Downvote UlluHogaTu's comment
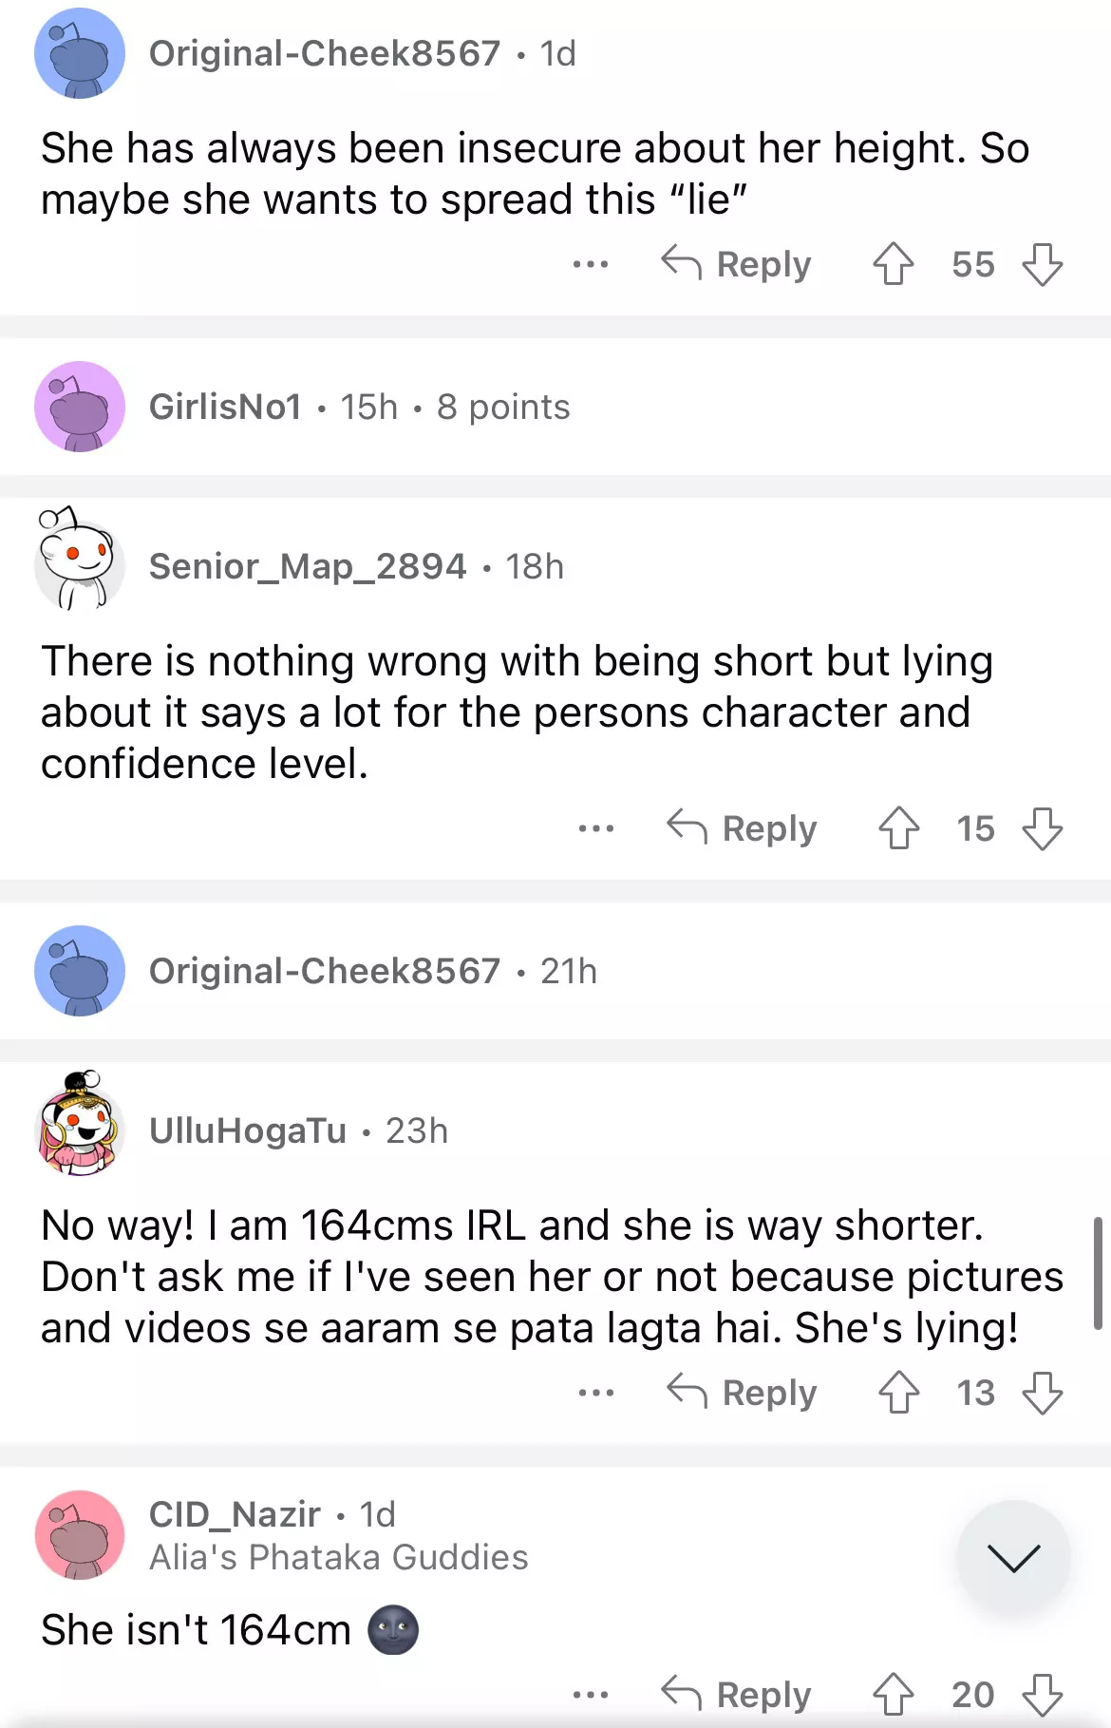 pos(1042,1393)
